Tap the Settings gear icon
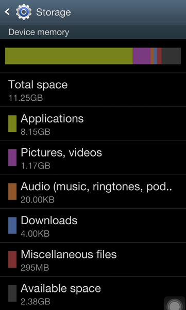The width and height of the screenshot is (186, 310). (24, 12)
